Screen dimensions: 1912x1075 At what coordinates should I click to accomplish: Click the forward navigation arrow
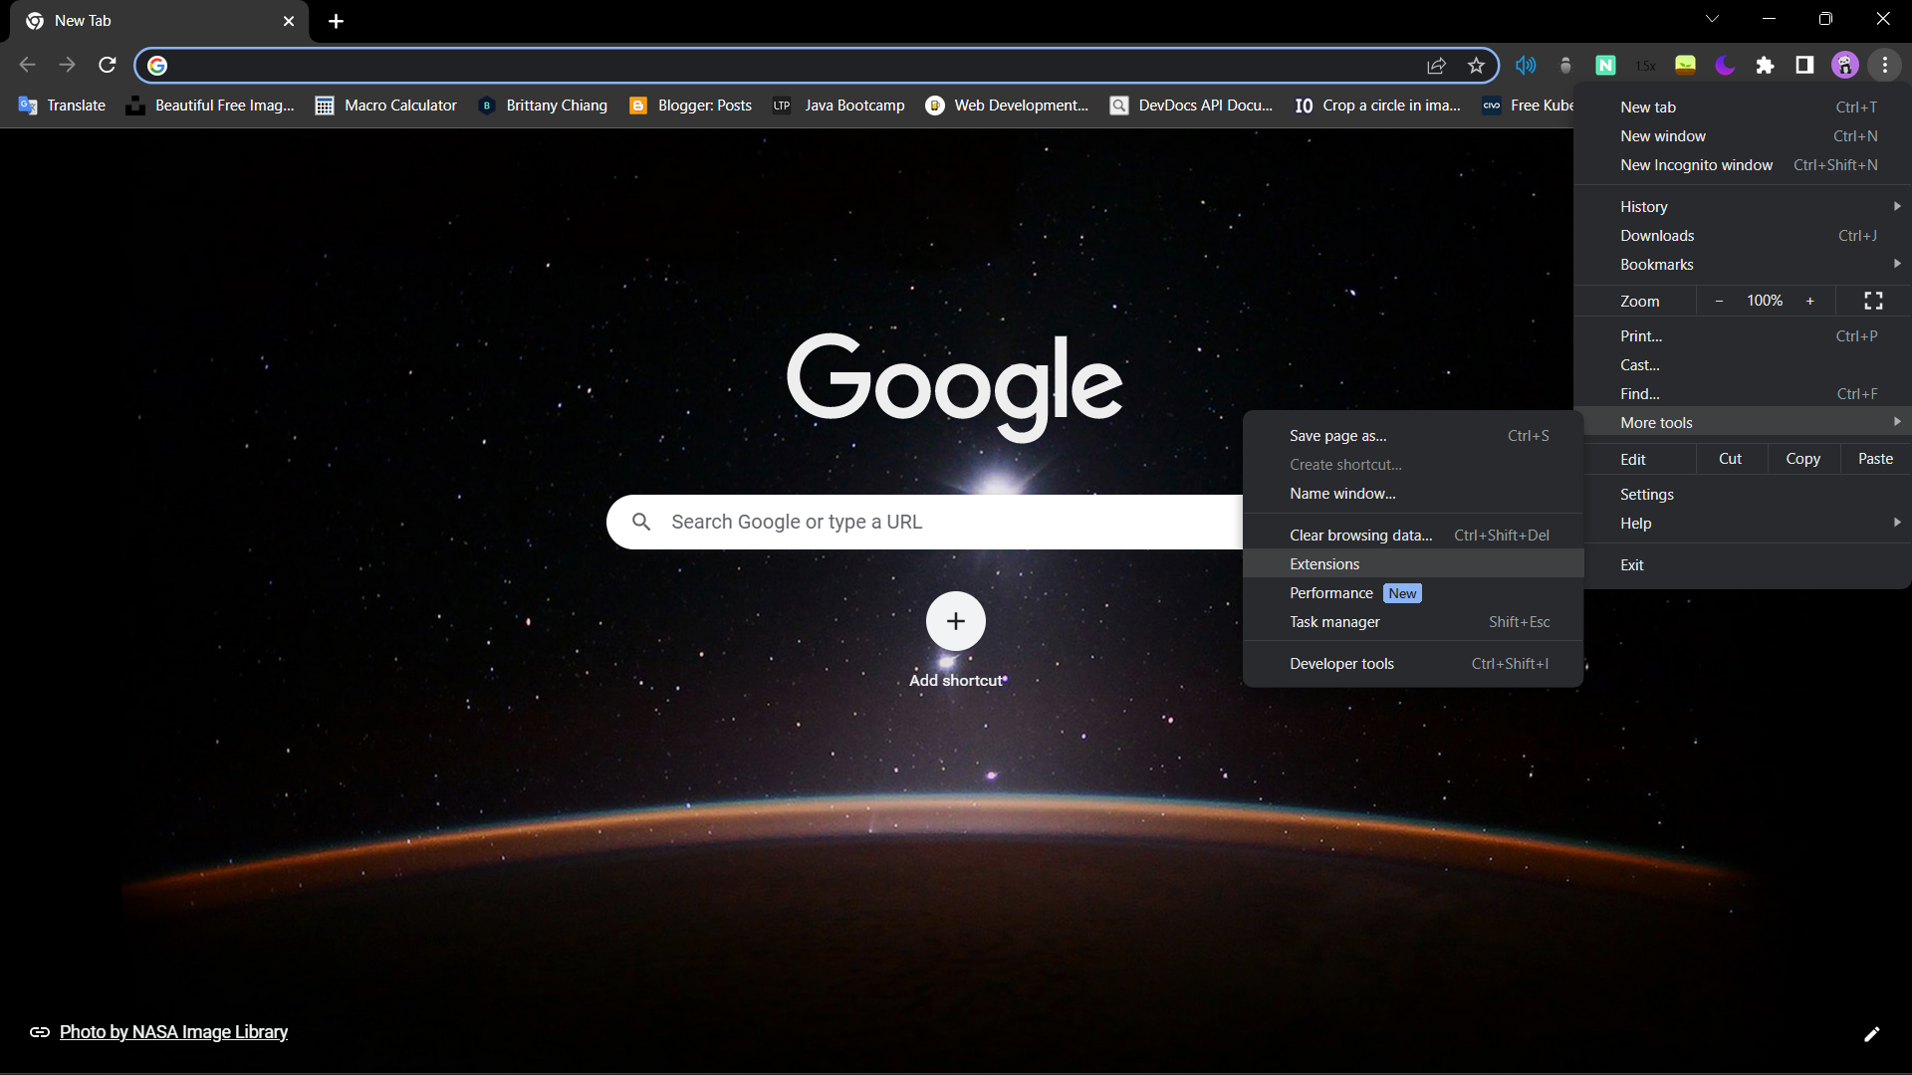[67, 66]
